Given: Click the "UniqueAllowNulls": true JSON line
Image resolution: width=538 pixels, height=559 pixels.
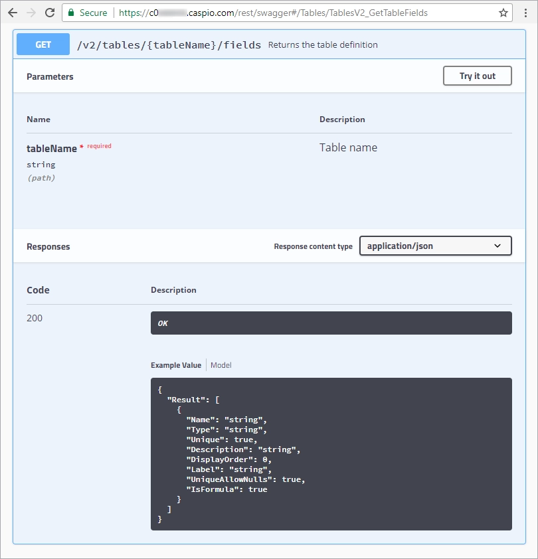Looking at the screenshot, I should pos(246,479).
